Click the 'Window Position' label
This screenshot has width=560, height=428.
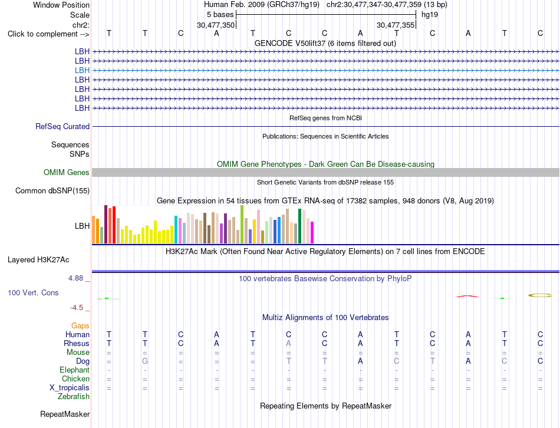click(61, 5)
